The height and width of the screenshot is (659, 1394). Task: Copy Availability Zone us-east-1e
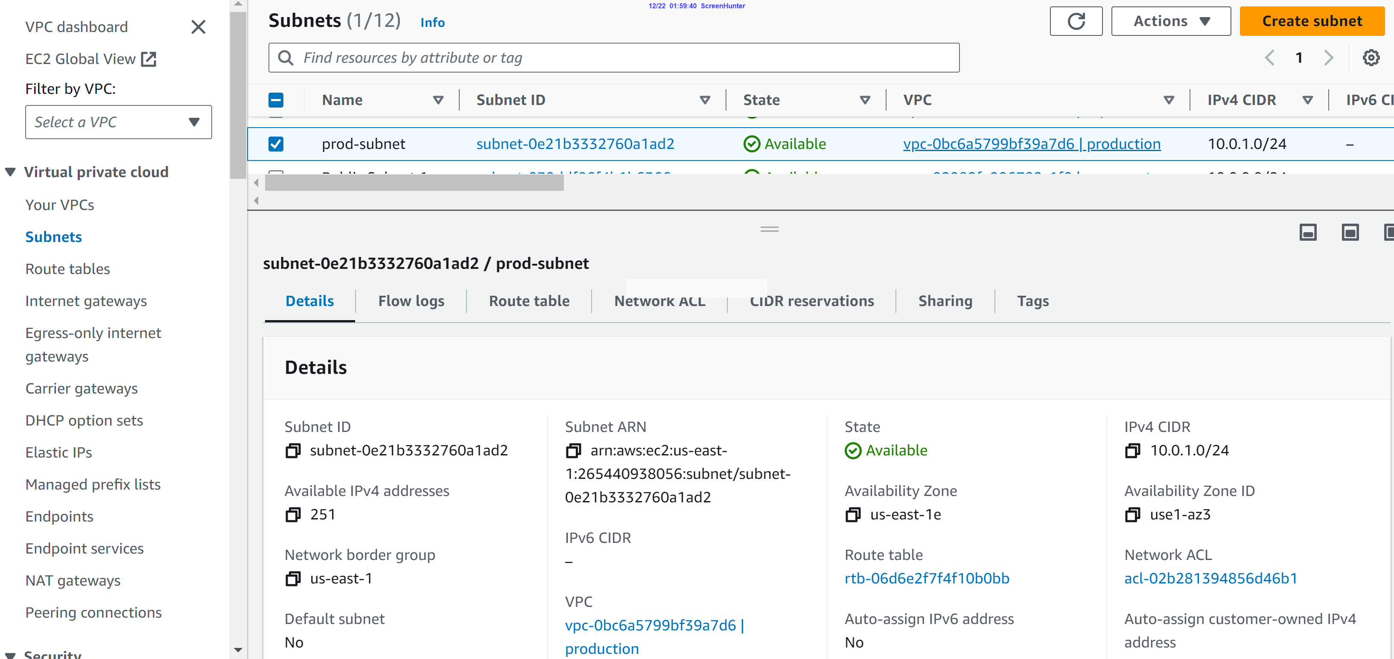pos(852,514)
